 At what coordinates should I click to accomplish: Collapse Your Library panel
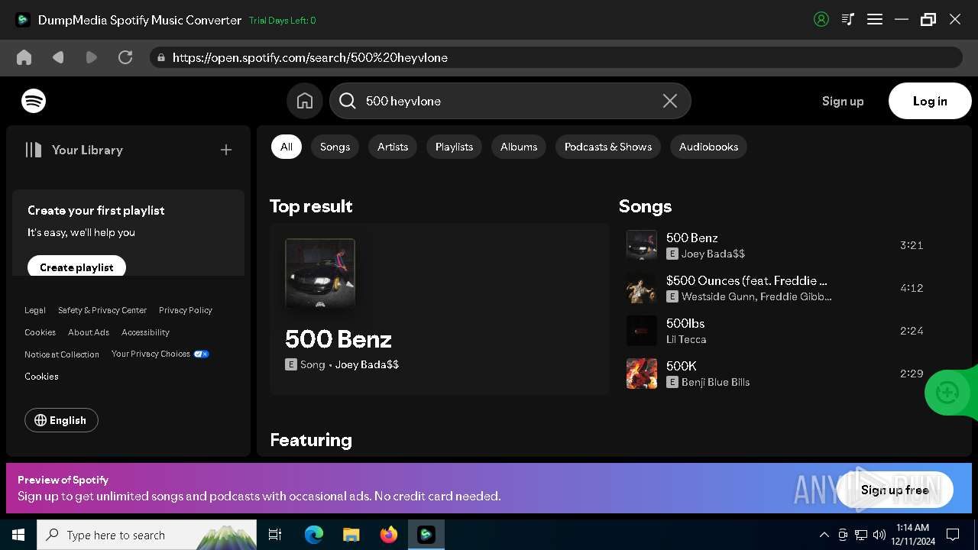(74, 150)
